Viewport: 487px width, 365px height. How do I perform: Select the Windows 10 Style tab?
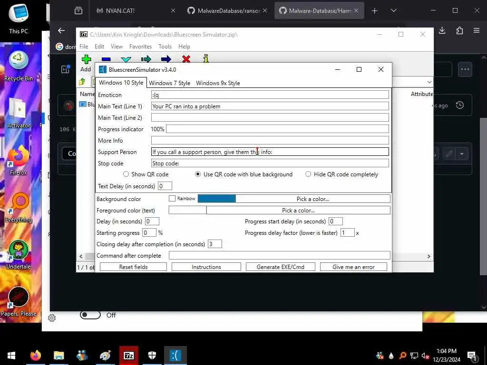(x=121, y=83)
